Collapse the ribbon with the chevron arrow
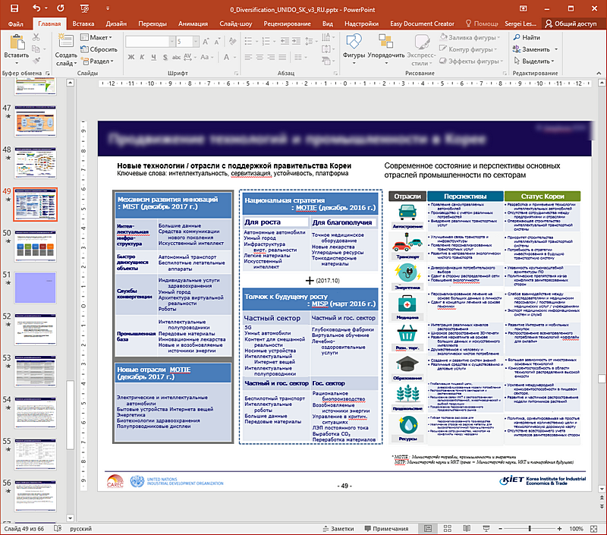607x535 pixels. tap(599, 73)
